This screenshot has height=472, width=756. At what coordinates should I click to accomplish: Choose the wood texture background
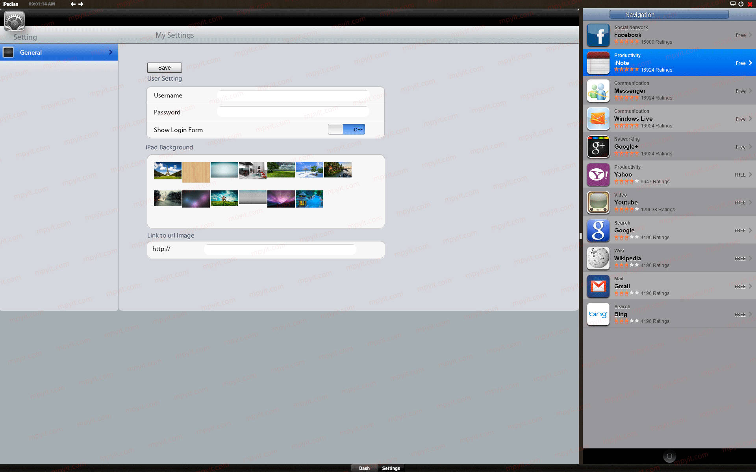point(196,172)
